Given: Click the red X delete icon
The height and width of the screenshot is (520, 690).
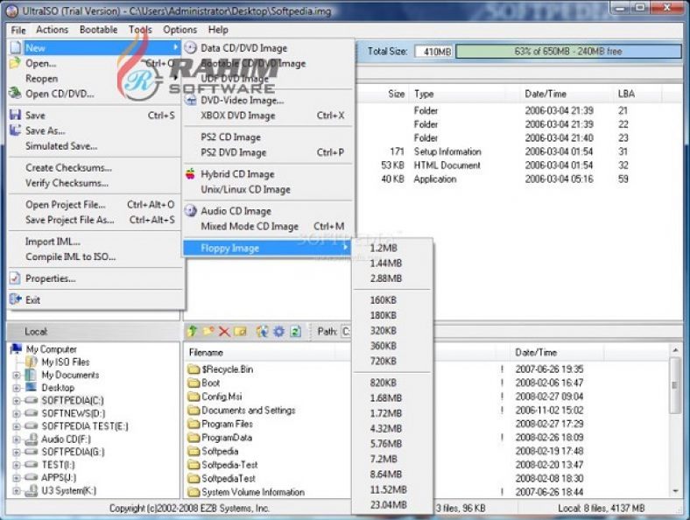Looking at the screenshot, I should coord(224,331).
